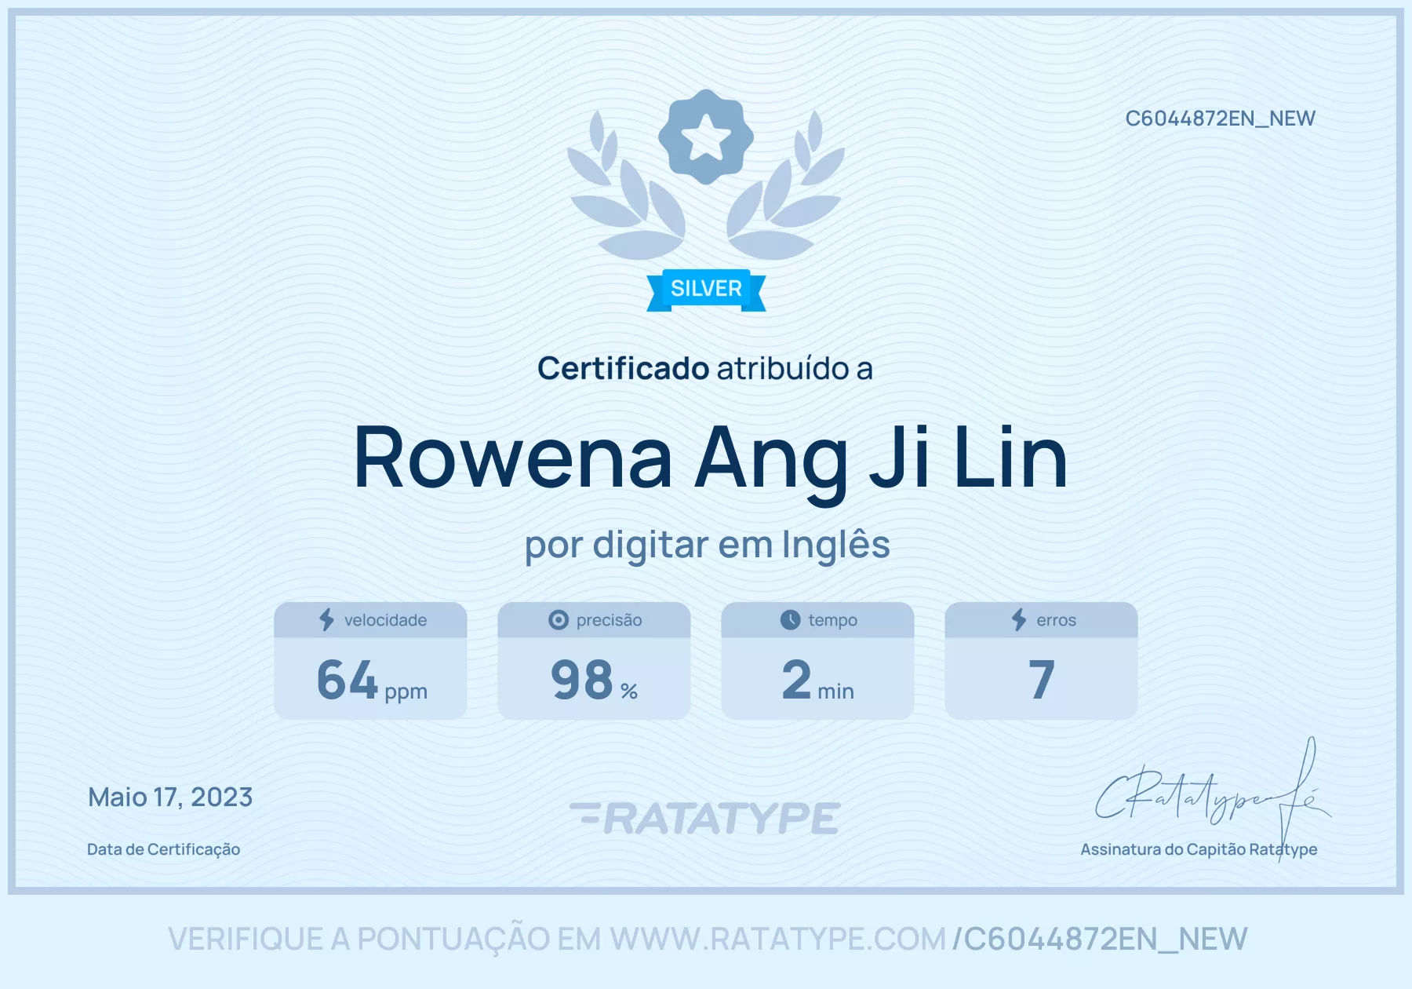The image size is (1412, 989).
Task: Click the label 'Data de Certificação'
Action: pyautogui.click(x=163, y=849)
